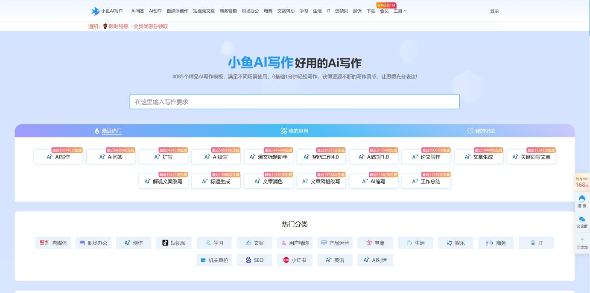Open the 电商 nav menu item
This screenshot has height=293, width=590.
coord(268,11)
